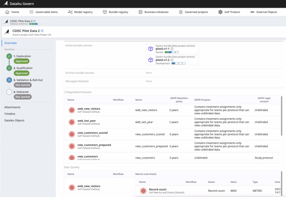Open GxP Product page

(x=229, y=12)
